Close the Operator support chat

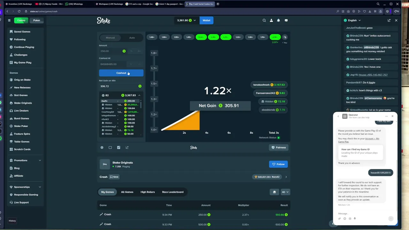point(392,116)
